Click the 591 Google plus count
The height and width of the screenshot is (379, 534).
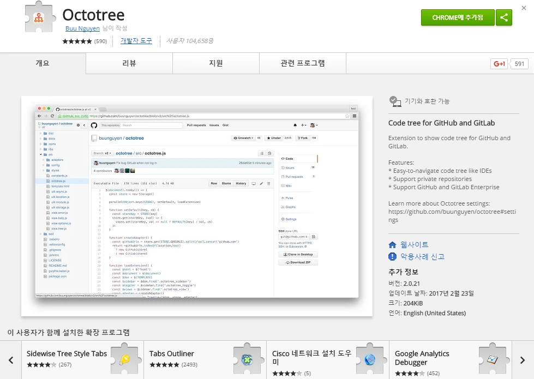519,64
